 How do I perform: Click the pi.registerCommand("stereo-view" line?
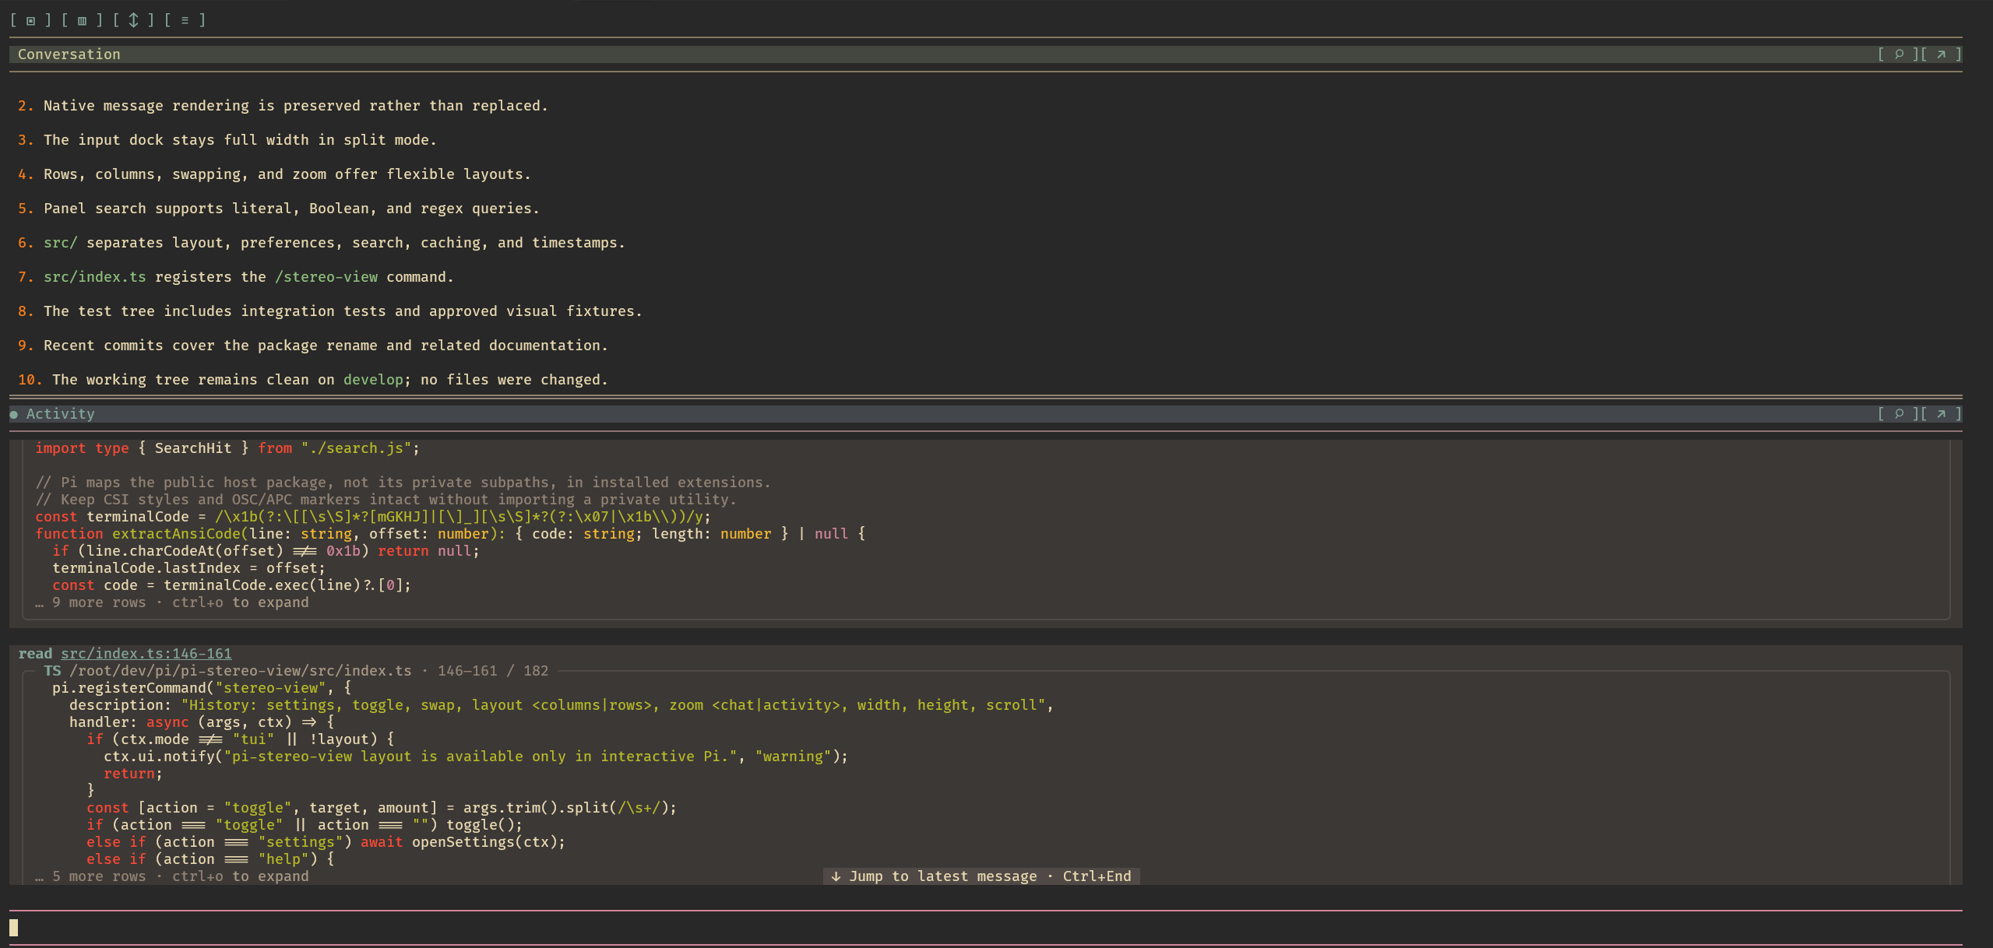tap(202, 688)
